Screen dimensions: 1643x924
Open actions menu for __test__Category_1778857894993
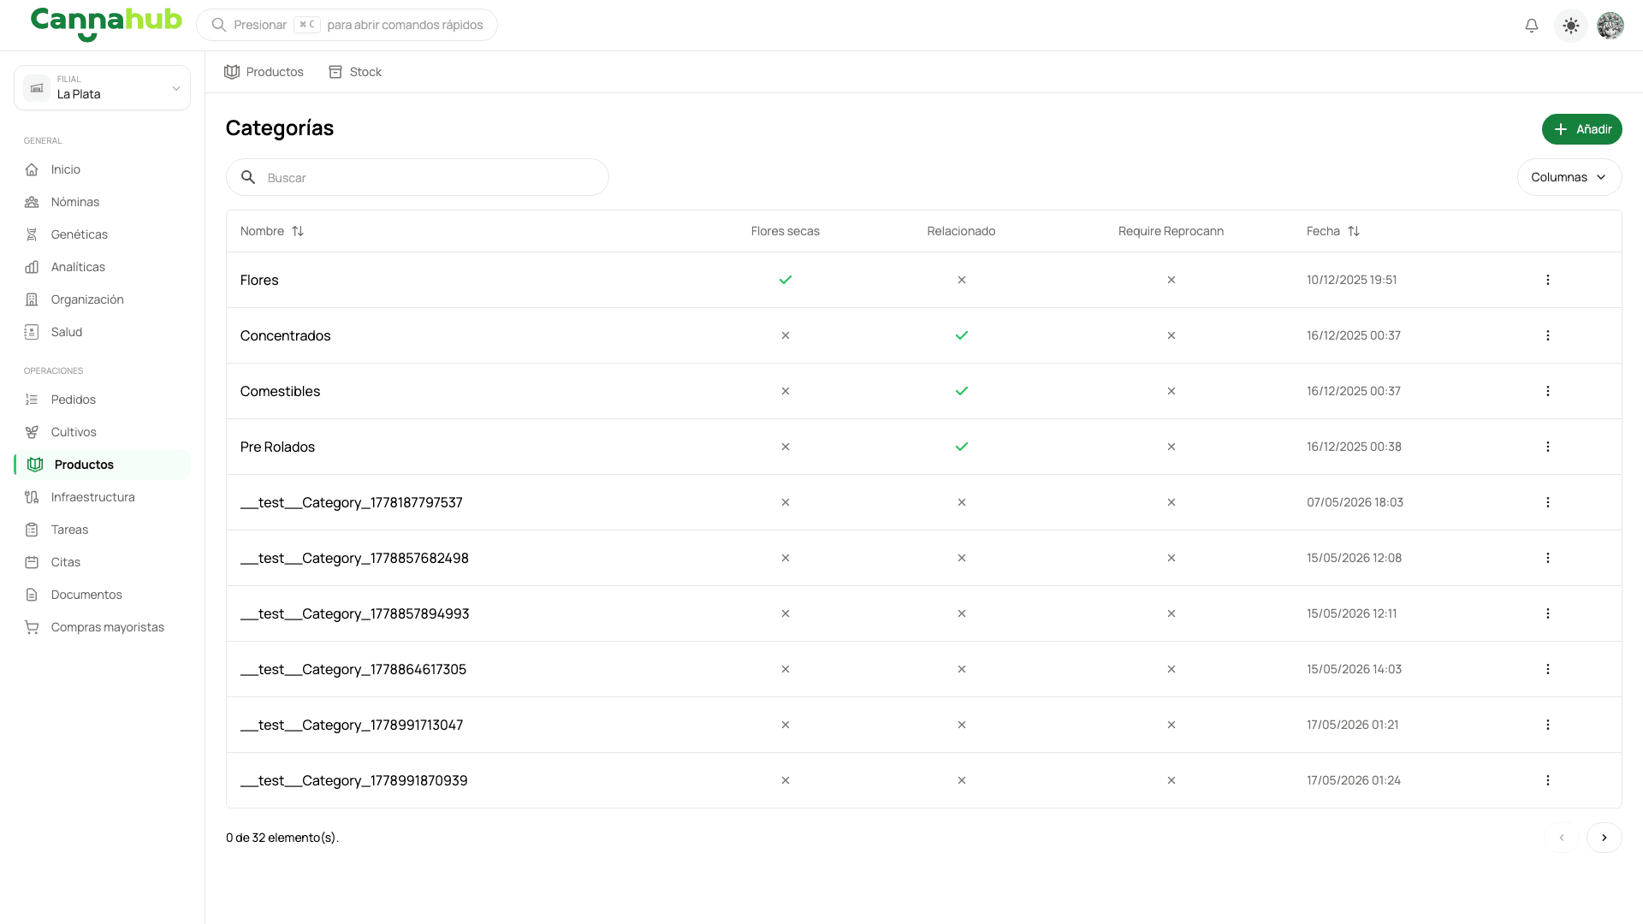[x=1547, y=613]
